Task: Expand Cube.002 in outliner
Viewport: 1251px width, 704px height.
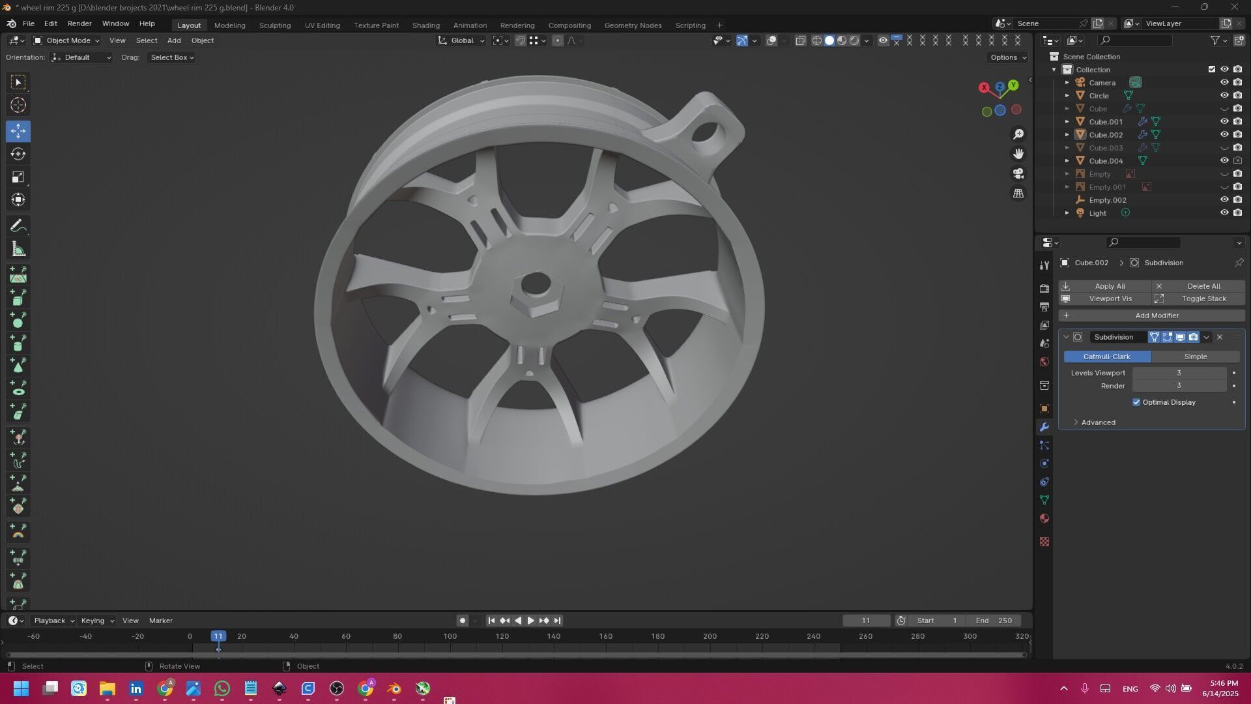Action: pyautogui.click(x=1067, y=135)
